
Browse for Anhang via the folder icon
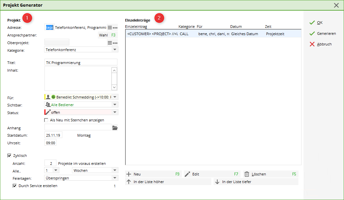click(x=115, y=128)
